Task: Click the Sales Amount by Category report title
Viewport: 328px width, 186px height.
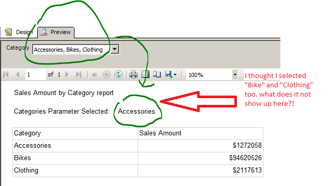Action: pyautogui.click(x=64, y=93)
